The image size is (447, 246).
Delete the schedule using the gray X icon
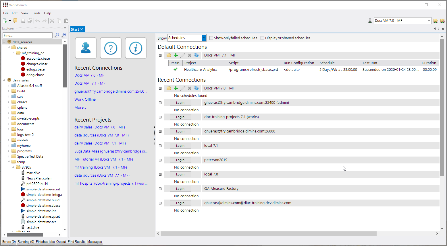(190, 55)
